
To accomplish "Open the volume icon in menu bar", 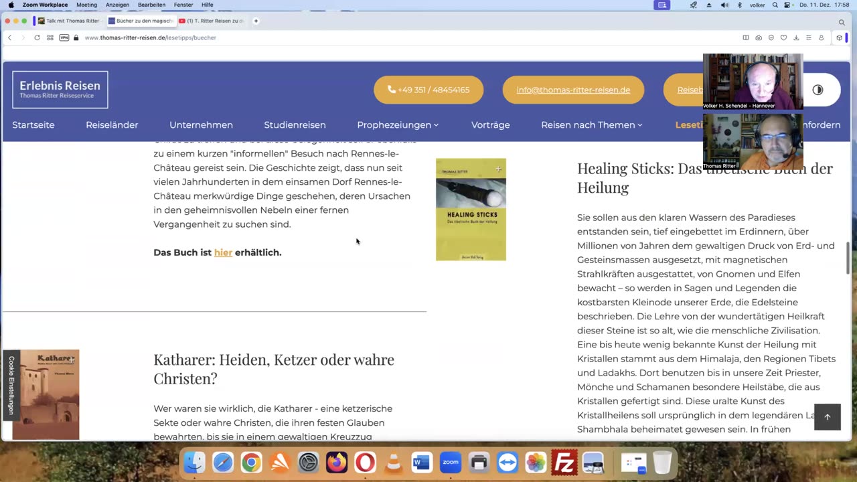I will tap(724, 5).
